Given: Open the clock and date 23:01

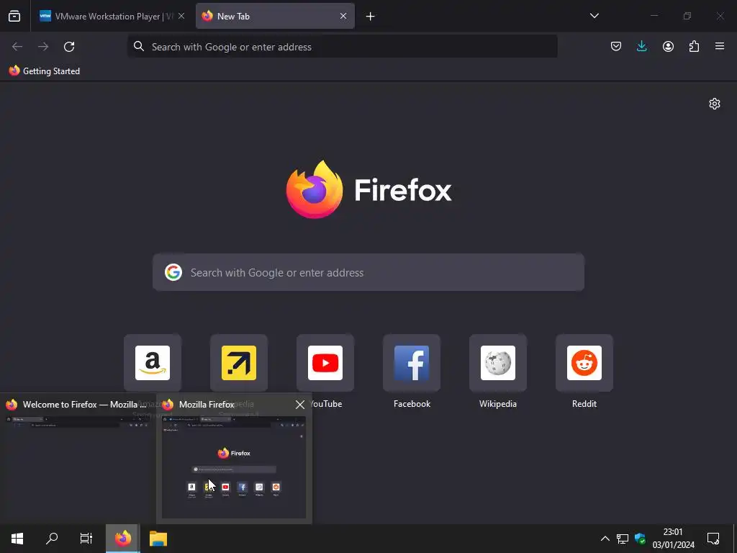Looking at the screenshot, I should (x=673, y=539).
